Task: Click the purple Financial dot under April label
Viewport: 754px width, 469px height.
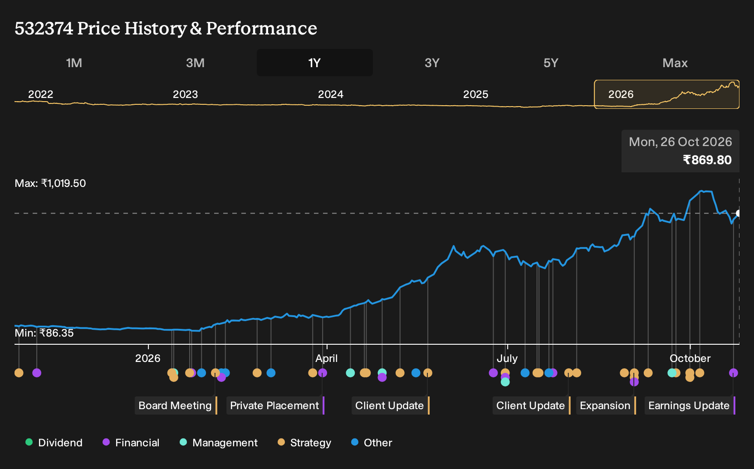Action: pos(323,373)
